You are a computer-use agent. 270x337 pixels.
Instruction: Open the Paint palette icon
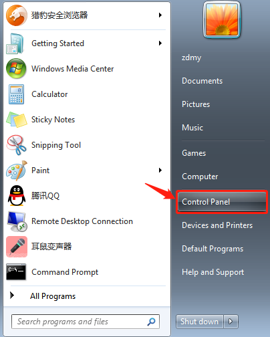click(17, 171)
